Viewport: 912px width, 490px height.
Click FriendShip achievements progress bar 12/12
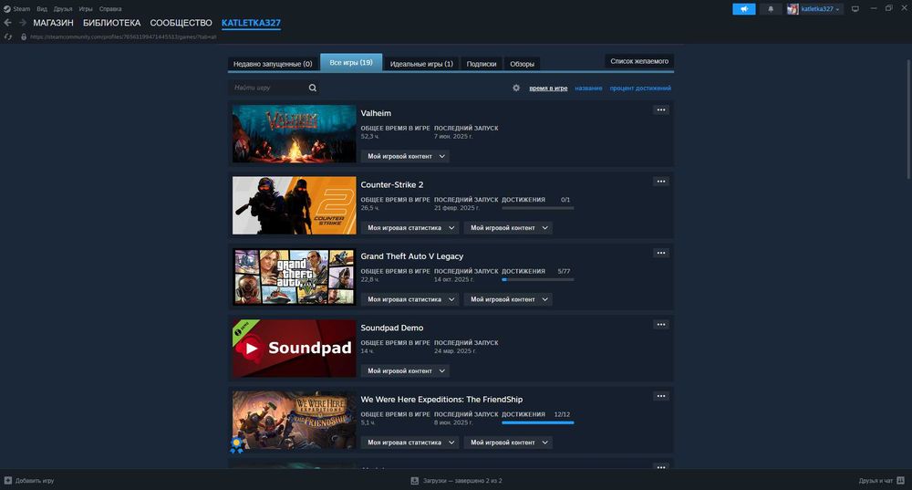(x=537, y=422)
